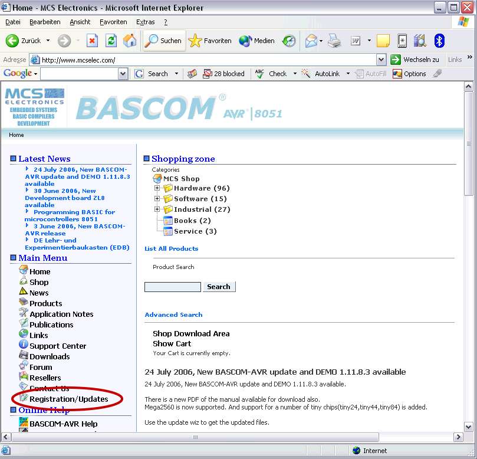The width and height of the screenshot is (477, 459).
Task: Stop loading with the red X icon
Action: coord(92,41)
